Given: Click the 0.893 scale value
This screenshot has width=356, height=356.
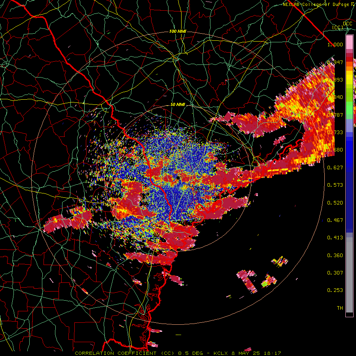Looking at the screenshot, I should click(x=335, y=80).
